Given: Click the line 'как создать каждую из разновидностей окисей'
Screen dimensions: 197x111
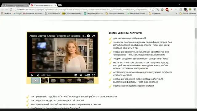Looking at the screenshot, I should coord(57,100).
